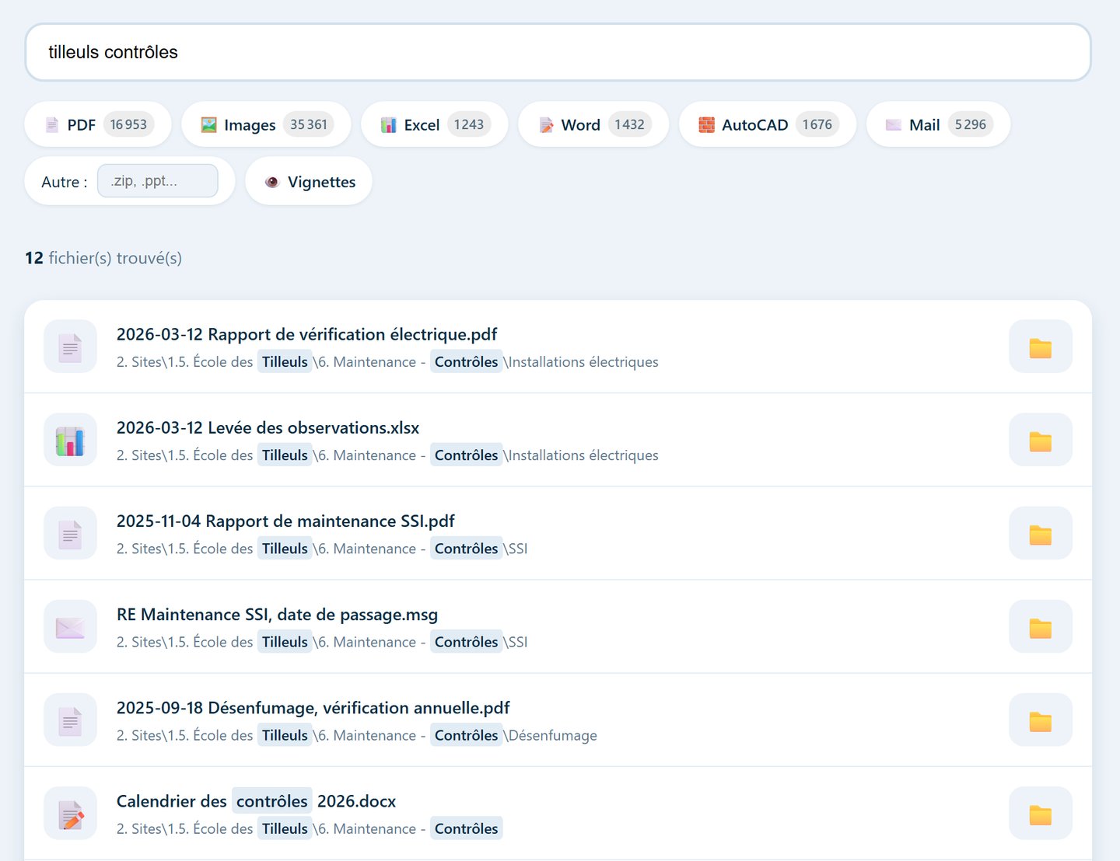Viewport: 1120px width, 861px height.
Task: Filter results by Mail
Action: [x=939, y=124]
